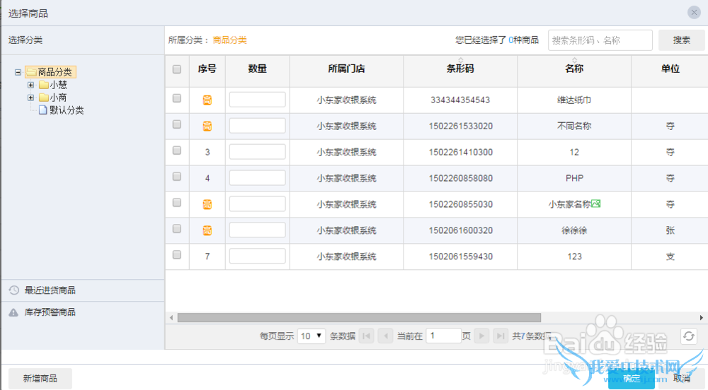Click the next page arrow

tap(481, 336)
